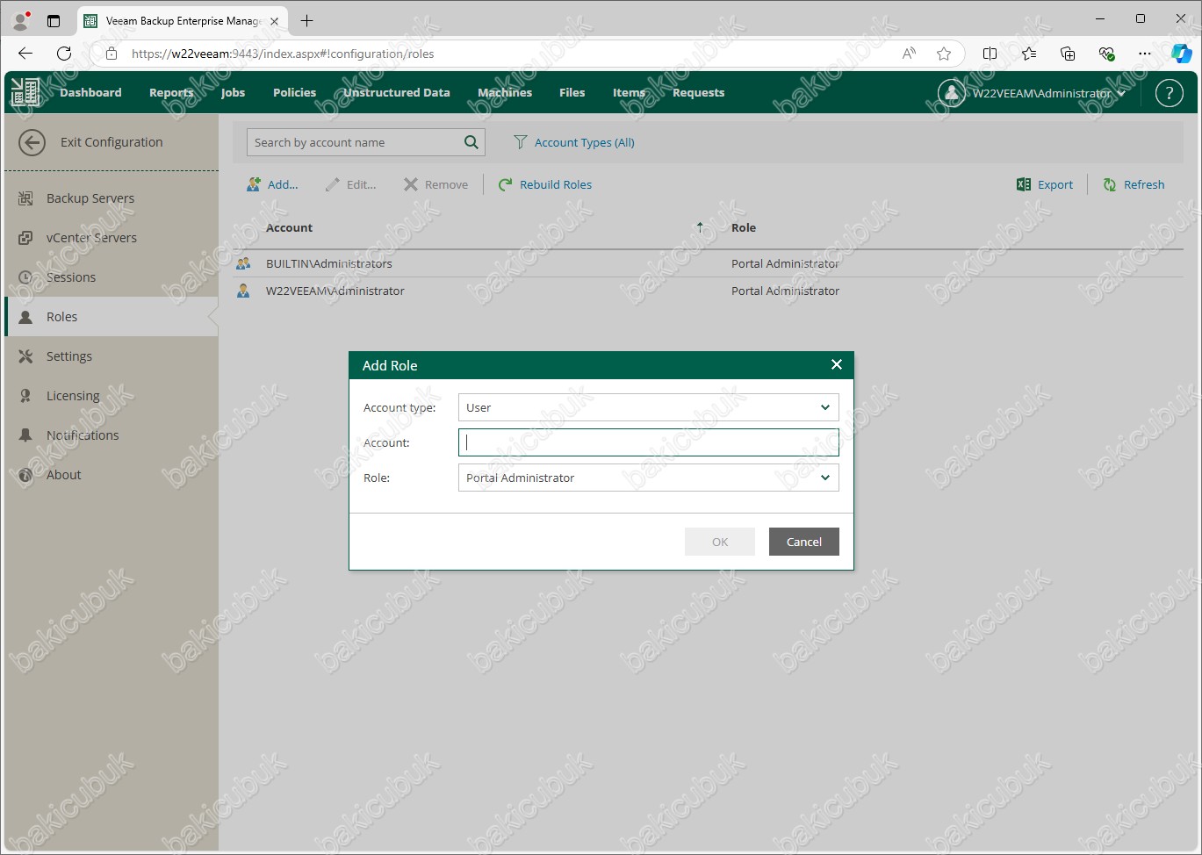Expand the W22VEEAM\Administrator user menu
1202x855 pixels.
point(1121,93)
